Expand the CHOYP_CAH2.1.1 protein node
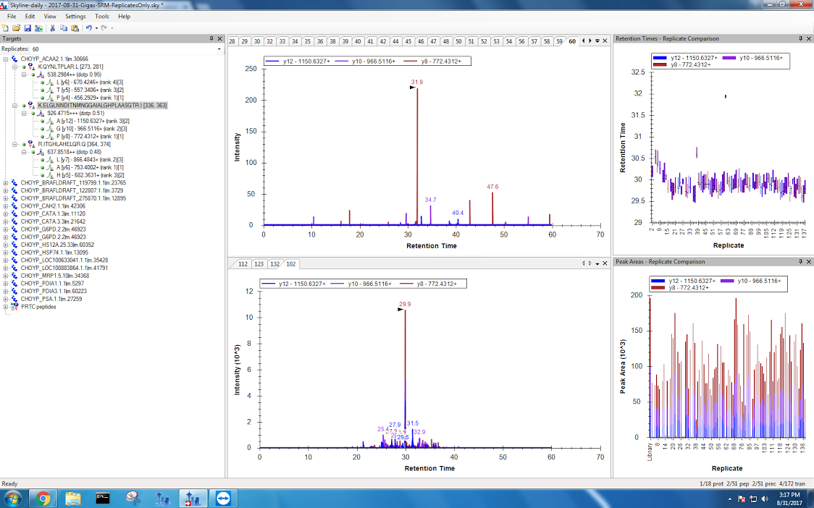 6,206
